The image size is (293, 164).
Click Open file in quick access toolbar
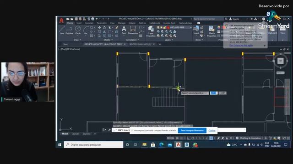coord(72,19)
